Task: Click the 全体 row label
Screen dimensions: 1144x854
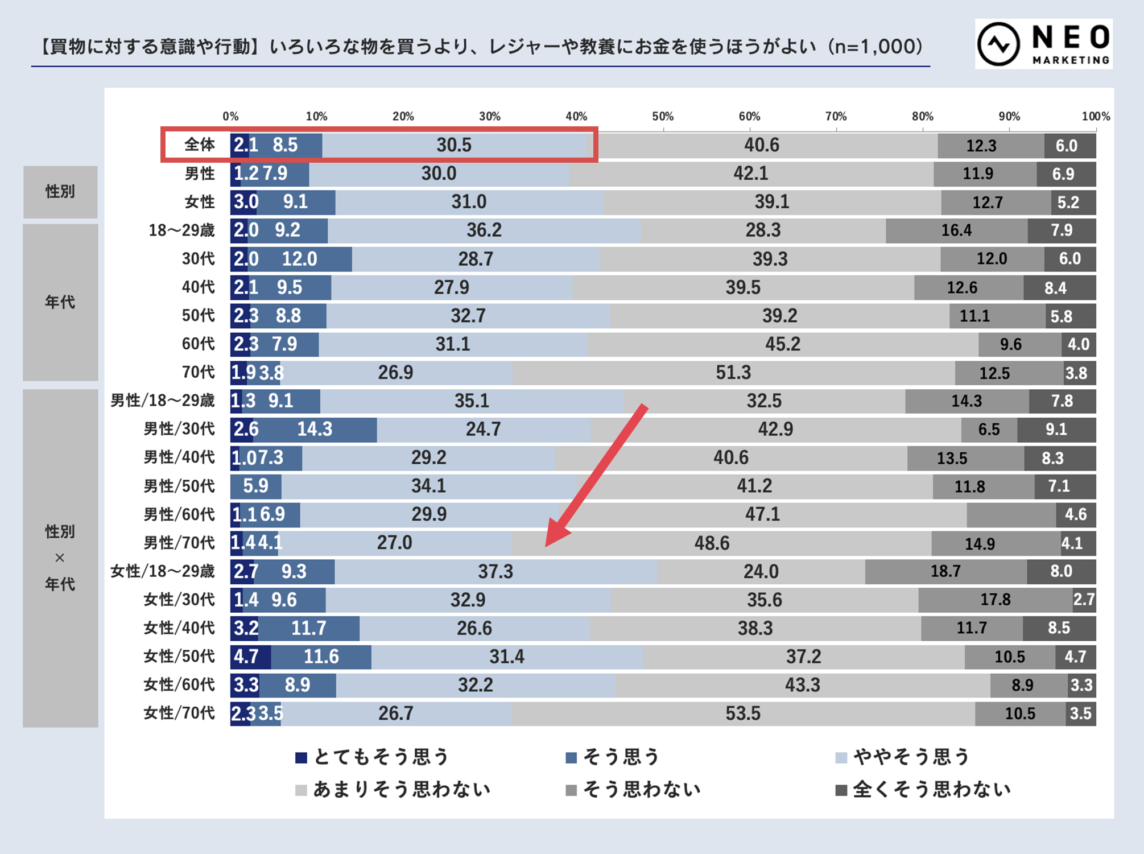Action: tap(200, 145)
